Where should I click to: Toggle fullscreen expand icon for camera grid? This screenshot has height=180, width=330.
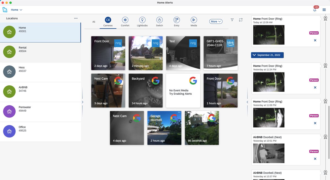pyautogui.click(x=241, y=20)
